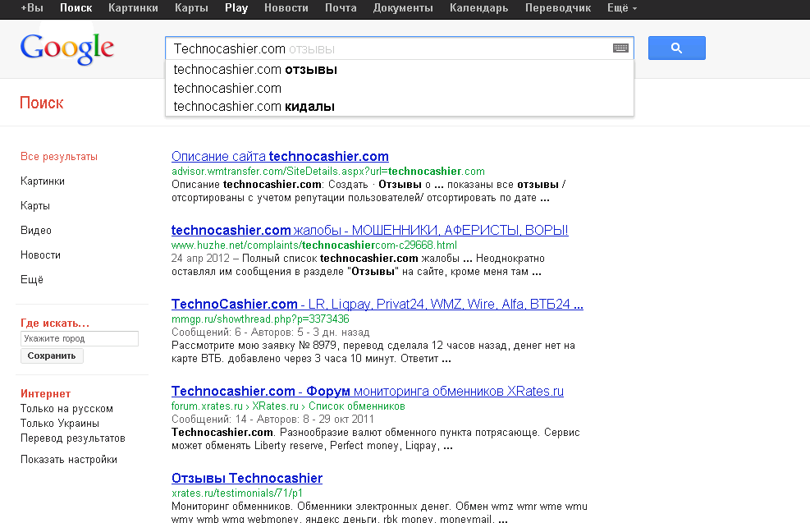Choose suggestion technocashier.com кидалы
810x523 pixels.
(400, 107)
